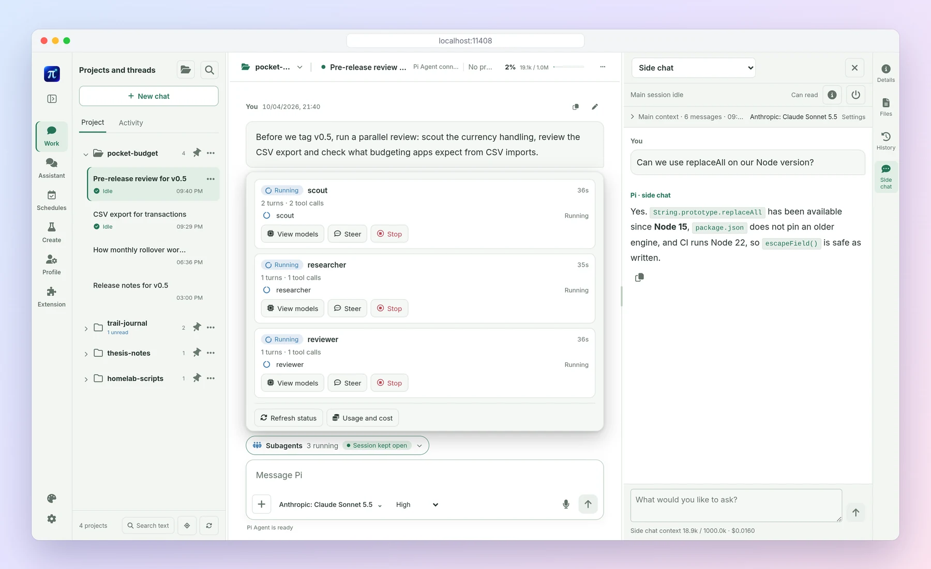Open the Create section
This screenshot has height=569, width=931.
[52, 233]
